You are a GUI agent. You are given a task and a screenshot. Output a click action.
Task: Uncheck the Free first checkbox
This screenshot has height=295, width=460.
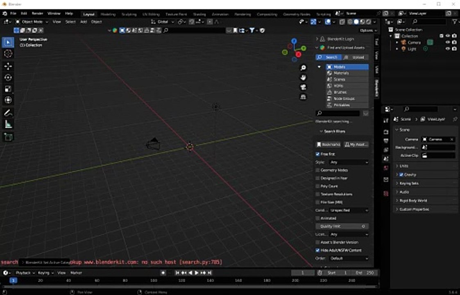tap(317, 154)
